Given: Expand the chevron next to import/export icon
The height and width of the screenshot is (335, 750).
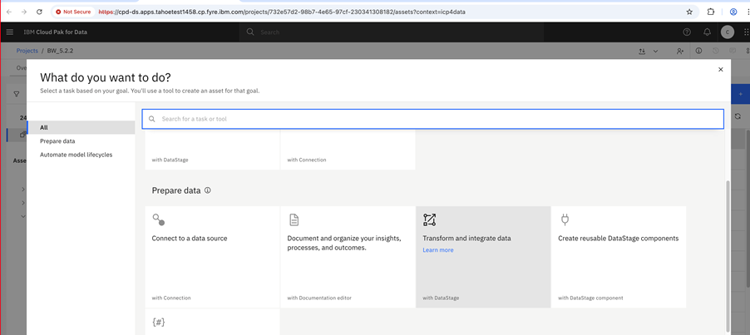Looking at the screenshot, I should tap(656, 52).
